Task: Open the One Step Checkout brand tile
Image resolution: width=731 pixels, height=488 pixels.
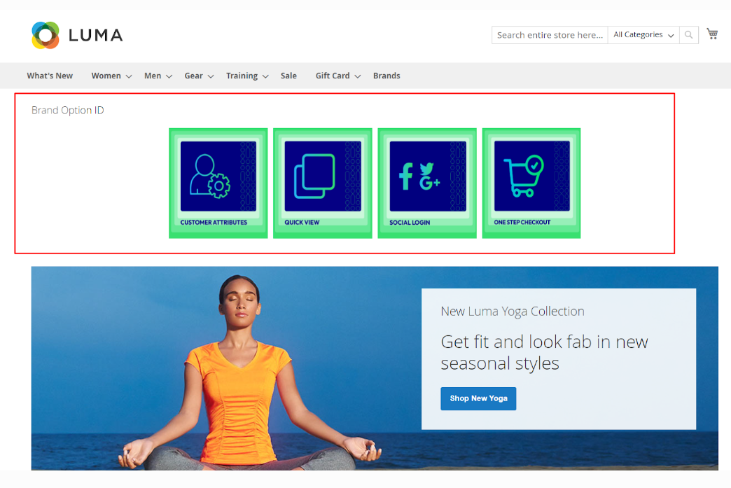Action: (x=531, y=183)
